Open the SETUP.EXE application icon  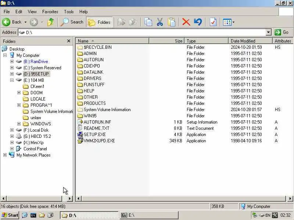(80, 135)
